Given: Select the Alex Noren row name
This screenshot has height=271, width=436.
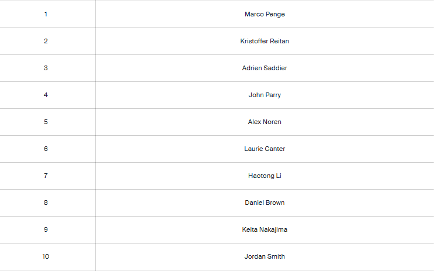Looking at the screenshot, I should click(265, 122).
